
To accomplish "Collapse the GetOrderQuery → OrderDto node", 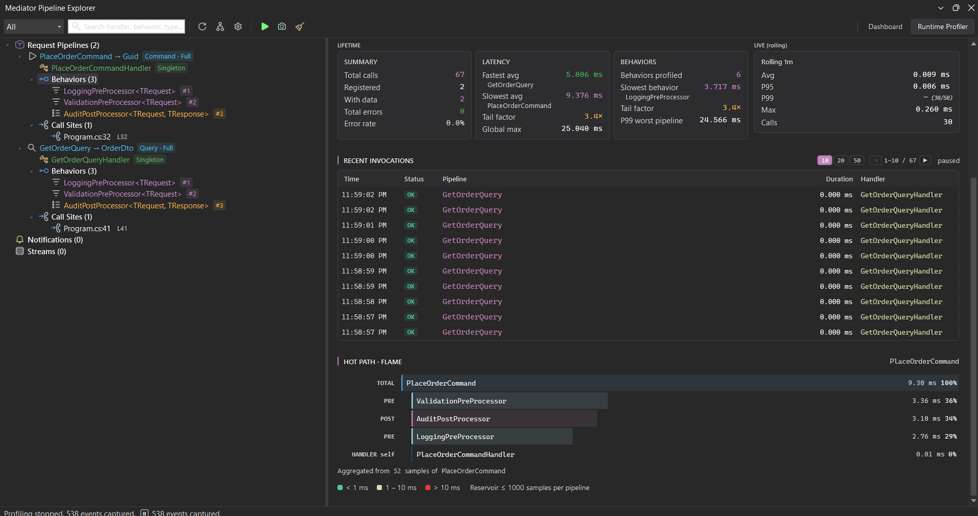I will pyautogui.click(x=20, y=148).
